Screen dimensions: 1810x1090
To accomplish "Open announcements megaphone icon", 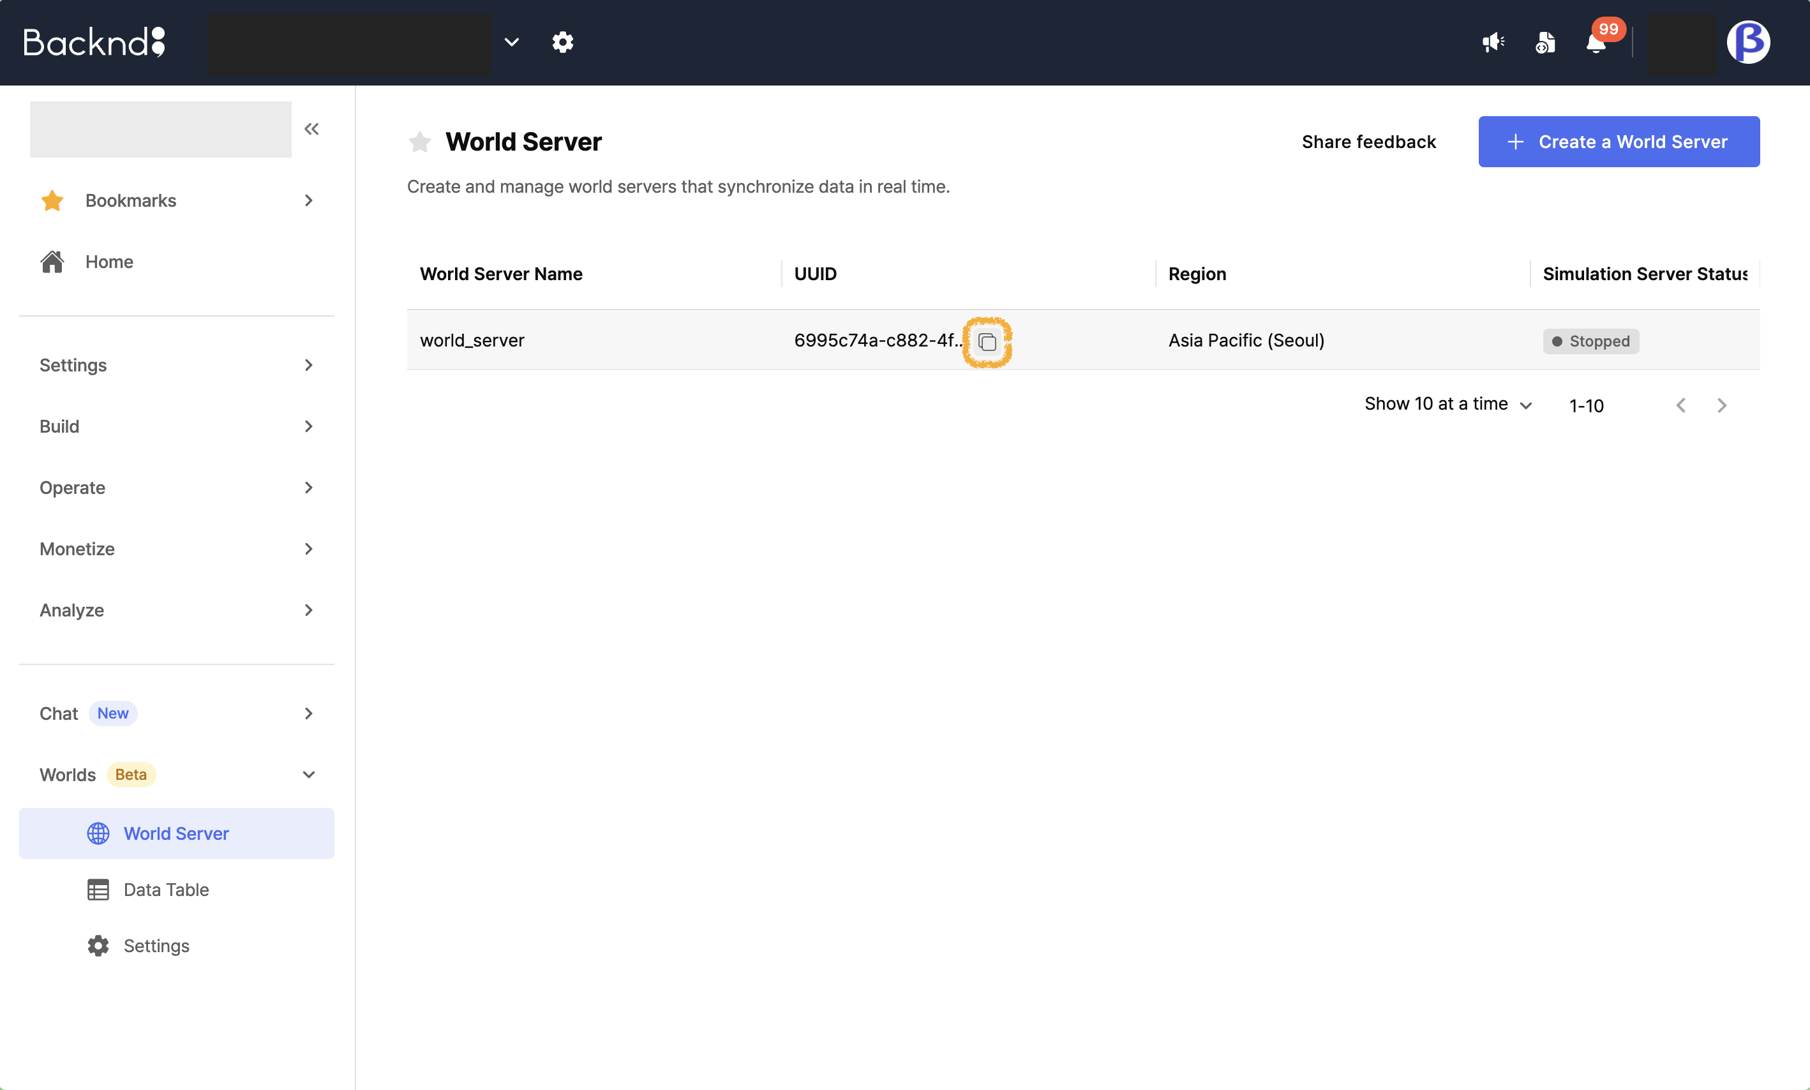I will [1493, 43].
